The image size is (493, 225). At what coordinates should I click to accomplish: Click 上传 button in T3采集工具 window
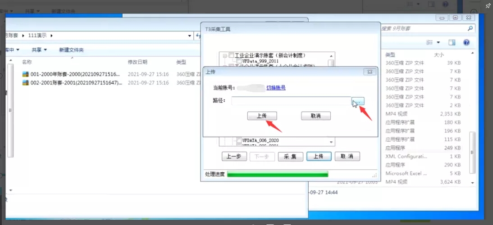319,157
